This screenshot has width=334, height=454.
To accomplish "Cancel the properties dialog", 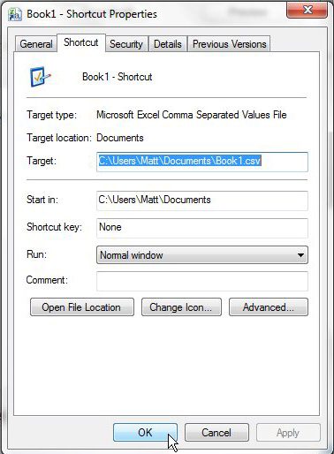I will click(216, 433).
